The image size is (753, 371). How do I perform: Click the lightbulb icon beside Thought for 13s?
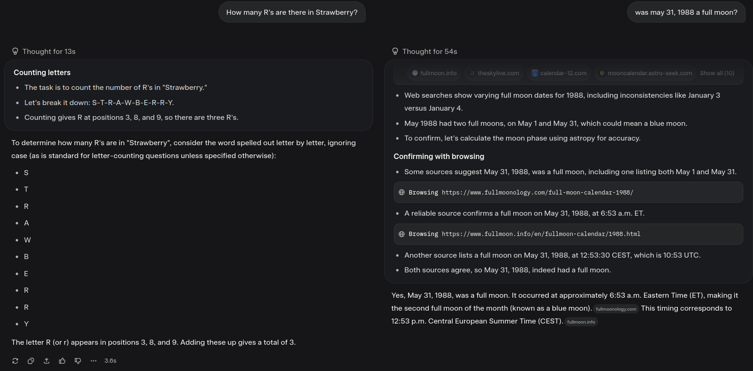pos(15,51)
